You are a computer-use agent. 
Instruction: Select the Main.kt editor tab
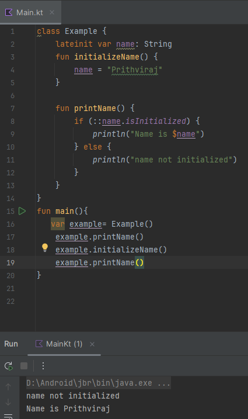click(30, 12)
